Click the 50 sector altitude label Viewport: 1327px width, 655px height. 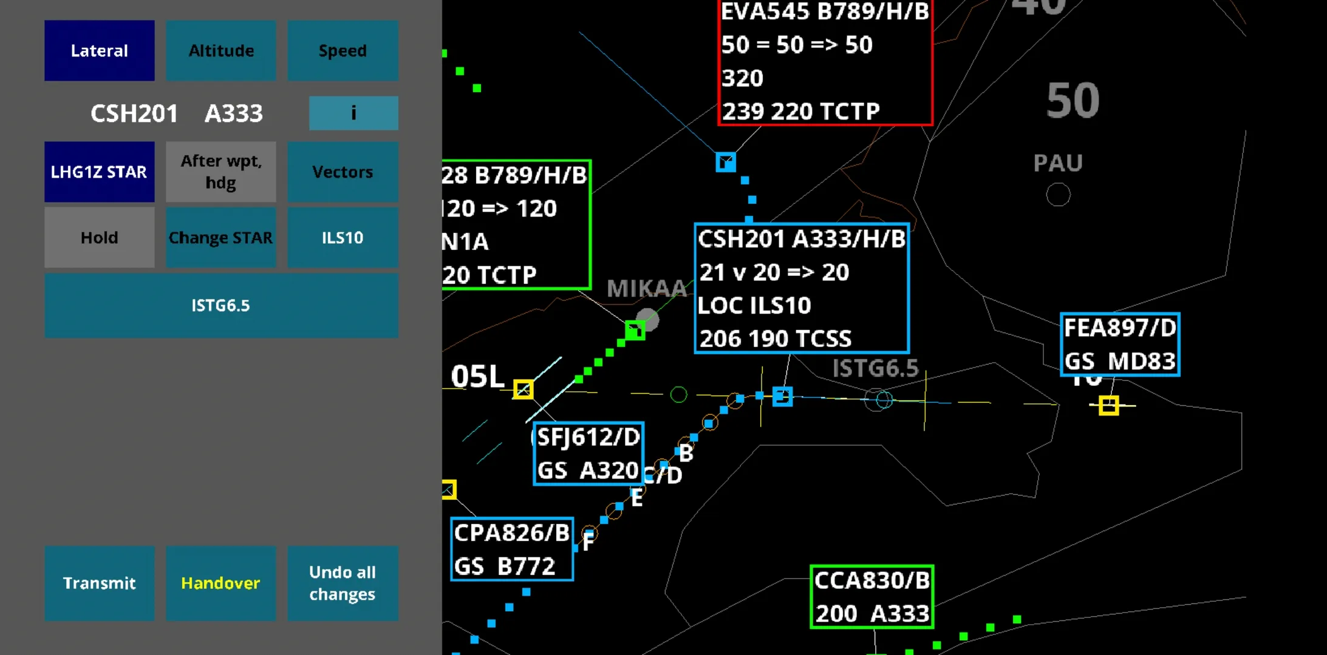(1073, 100)
